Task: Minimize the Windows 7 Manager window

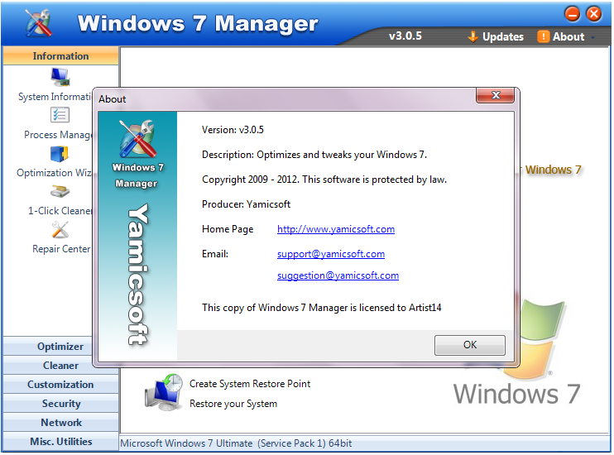Action: (572, 14)
